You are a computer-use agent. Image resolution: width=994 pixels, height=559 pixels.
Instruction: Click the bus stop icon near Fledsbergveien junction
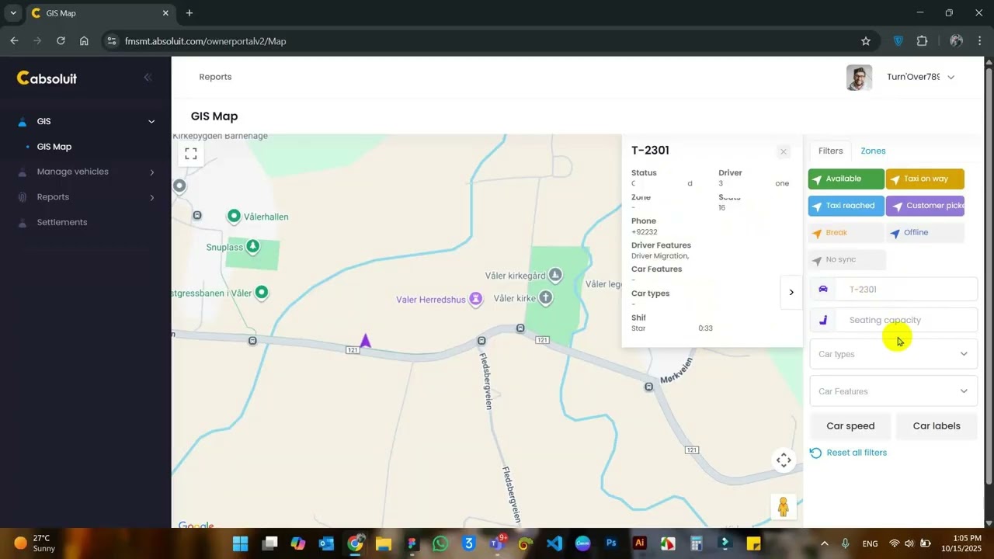(x=481, y=341)
